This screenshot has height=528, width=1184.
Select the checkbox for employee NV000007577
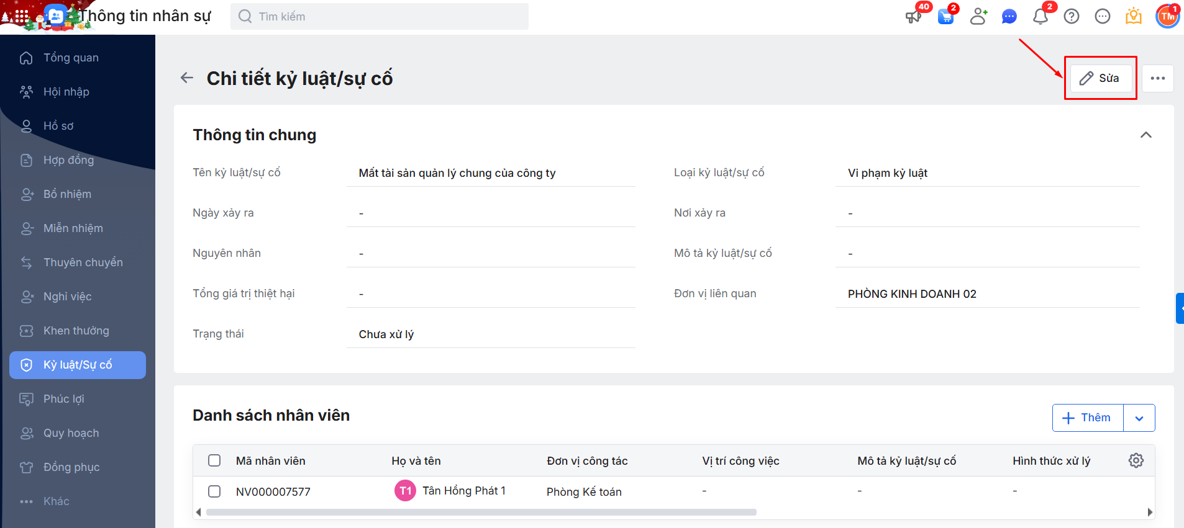[x=214, y=491]
